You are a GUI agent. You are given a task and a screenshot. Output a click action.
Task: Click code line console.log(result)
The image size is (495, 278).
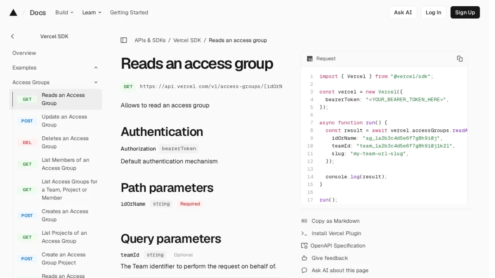click(356, 177)
